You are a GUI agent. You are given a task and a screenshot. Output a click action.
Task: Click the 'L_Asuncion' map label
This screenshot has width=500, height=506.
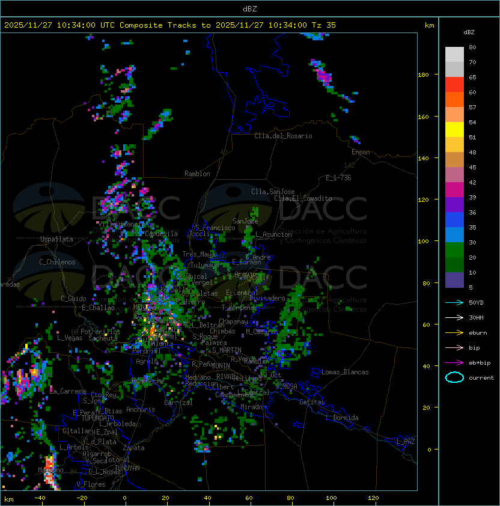pos(273,234)
